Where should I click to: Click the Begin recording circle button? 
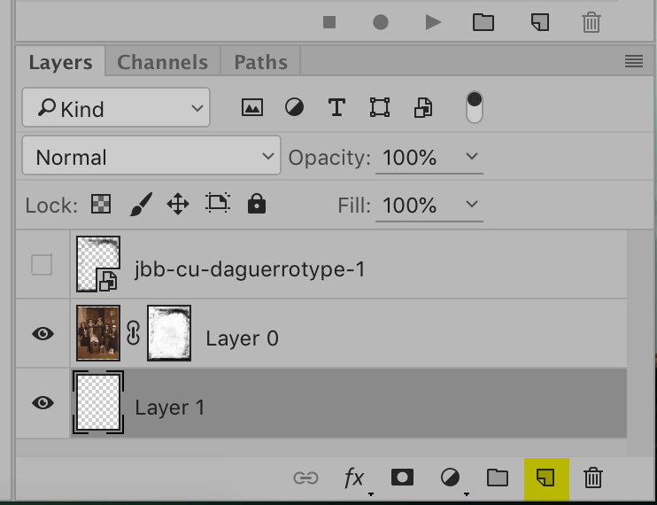381,22
